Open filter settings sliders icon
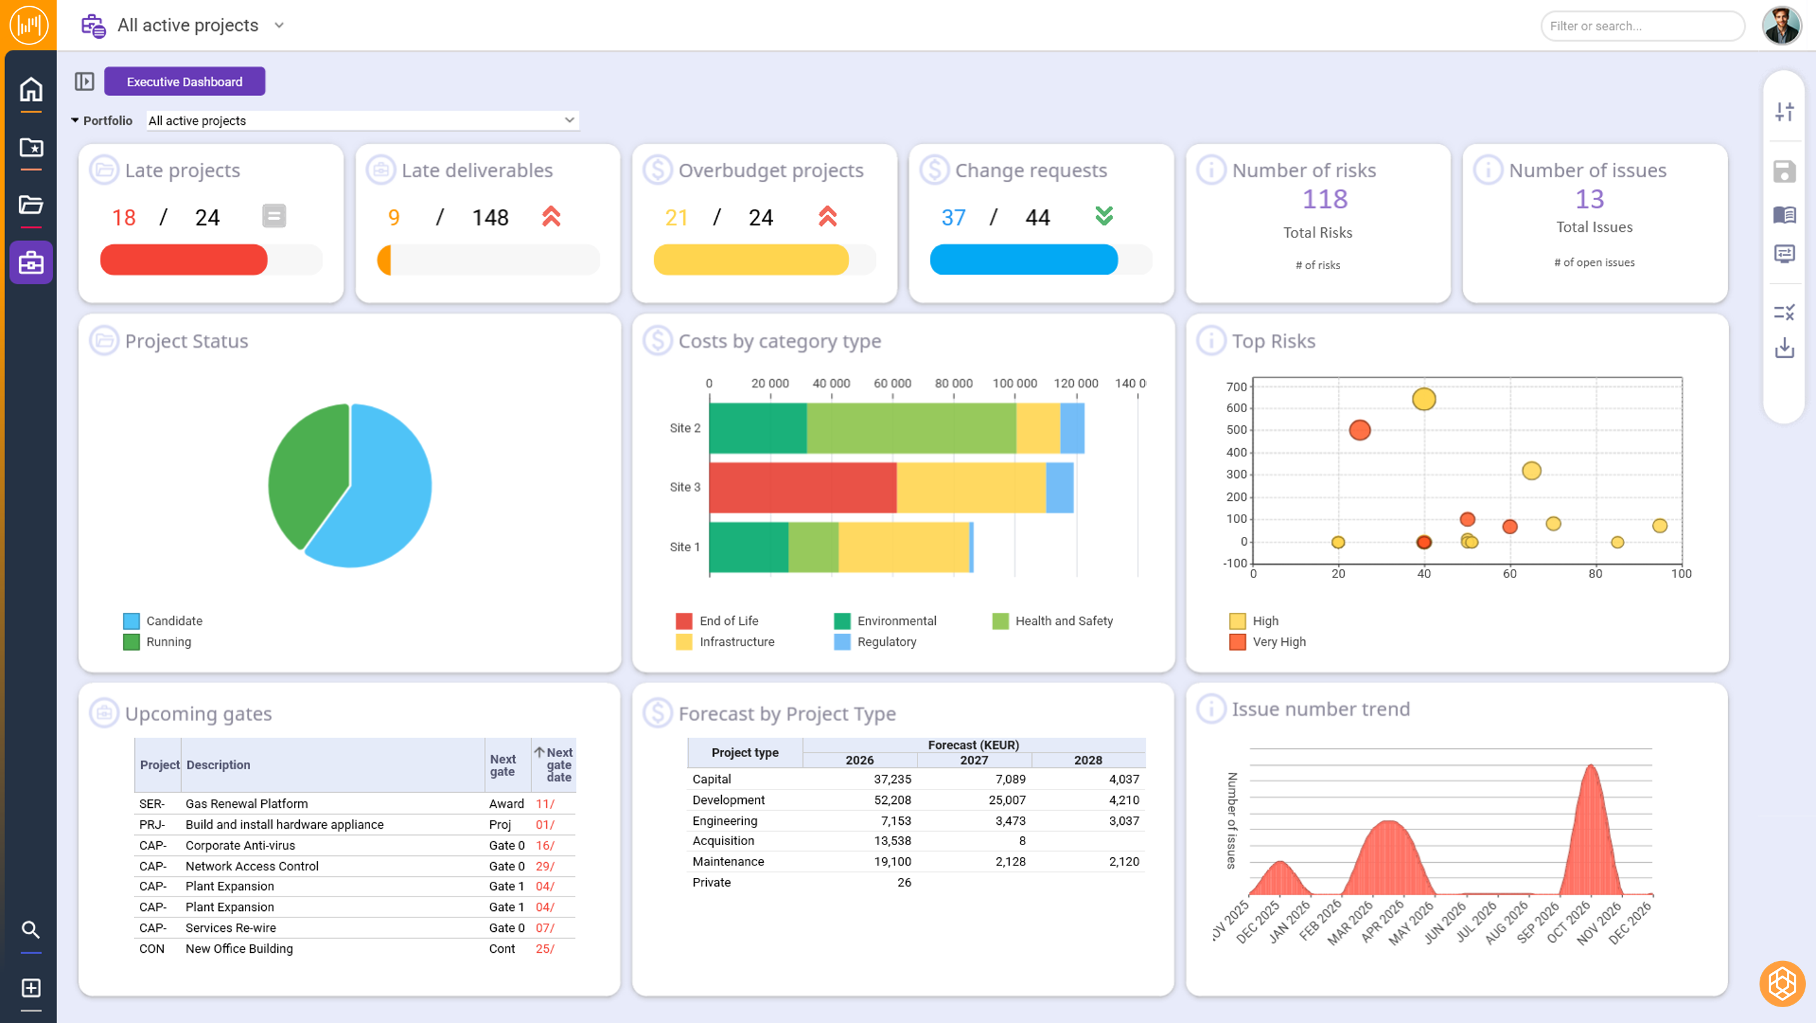This screenshot has height=1023, width=1816. click(1784, 111)
